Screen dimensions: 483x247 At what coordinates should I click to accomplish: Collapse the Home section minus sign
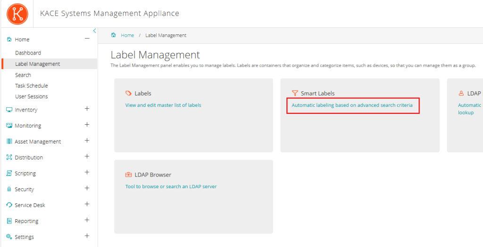point(87,39)
